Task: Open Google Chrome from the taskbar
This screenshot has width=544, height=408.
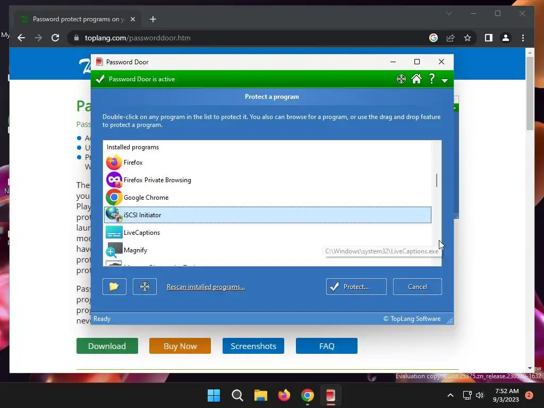Action: 308,395
